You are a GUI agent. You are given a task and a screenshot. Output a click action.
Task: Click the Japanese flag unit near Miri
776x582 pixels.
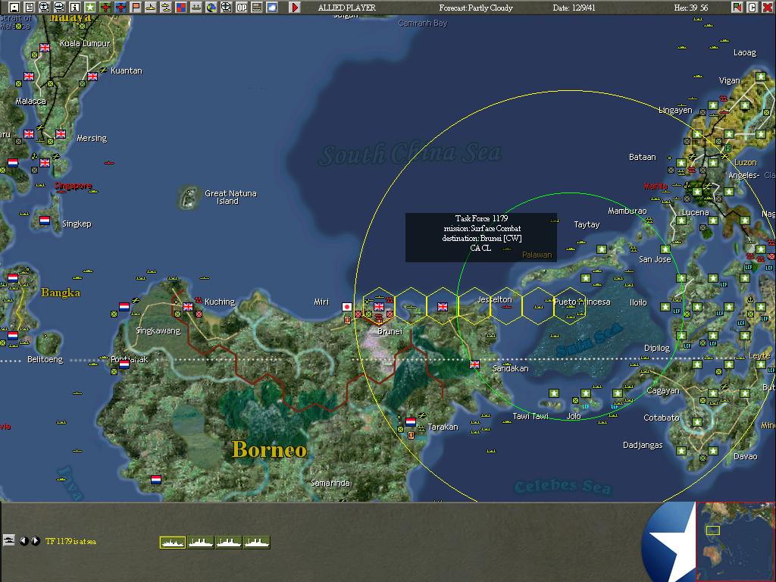[x=347, y=307]
